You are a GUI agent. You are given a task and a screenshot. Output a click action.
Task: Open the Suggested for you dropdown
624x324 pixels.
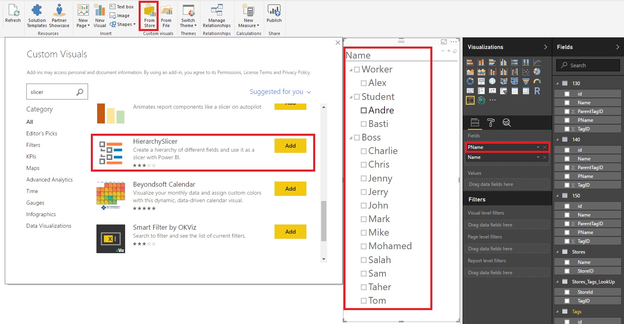[280, 92]
